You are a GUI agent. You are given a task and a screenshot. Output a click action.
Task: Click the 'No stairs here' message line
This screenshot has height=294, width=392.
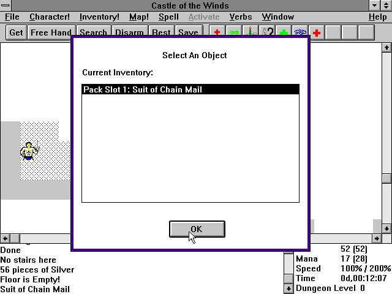(x=28, y=260)
